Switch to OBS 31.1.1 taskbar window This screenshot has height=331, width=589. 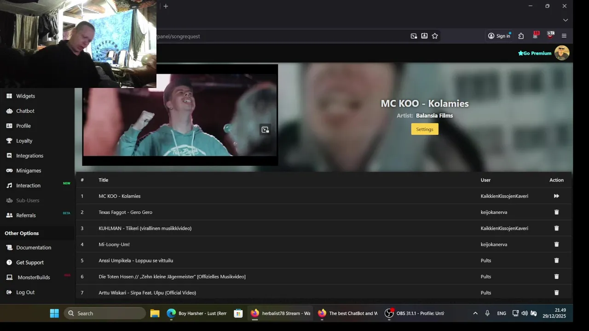[x=414, y=313]
